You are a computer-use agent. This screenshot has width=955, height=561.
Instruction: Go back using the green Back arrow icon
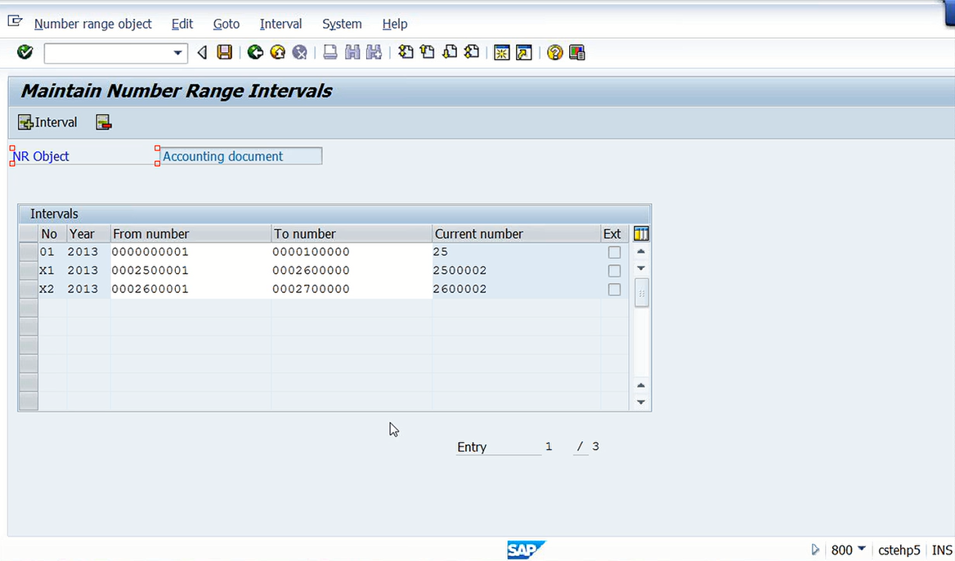[x=255, y=52]
